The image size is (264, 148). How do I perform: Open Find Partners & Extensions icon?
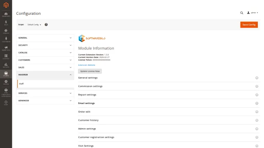[x=6, y=92]
